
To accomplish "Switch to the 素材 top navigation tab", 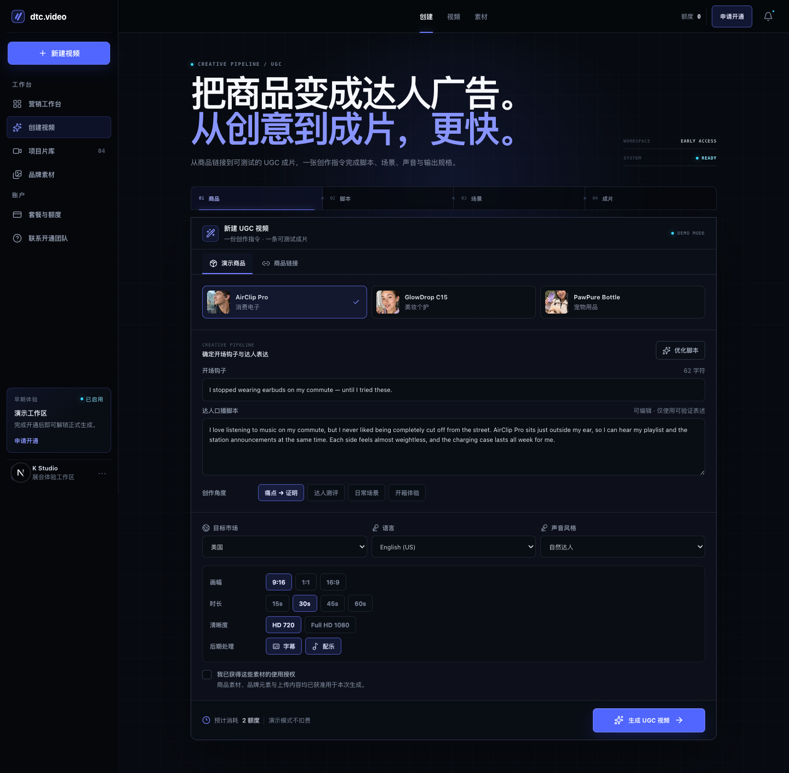I will [x=481, y=17].
